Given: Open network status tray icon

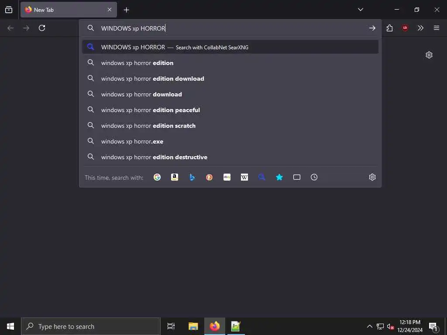Looking at the screenshot, I should [x=380, y=326].
